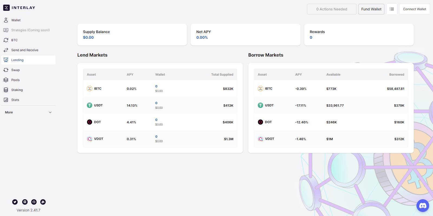Go to Send and Receive page
The image size is (433, 216).
[x=28, y=50]
